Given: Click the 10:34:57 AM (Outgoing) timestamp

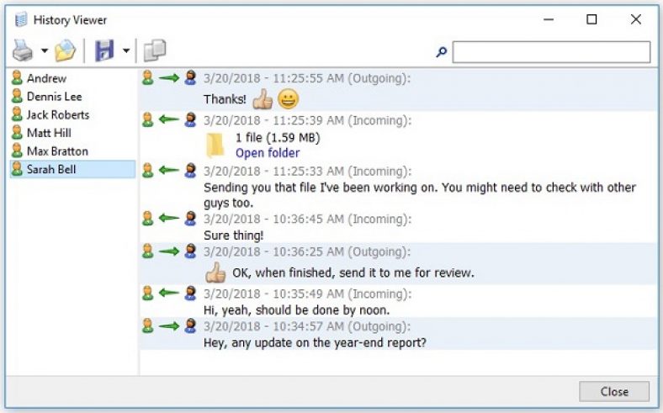Looking at the screenshot, I should 307,326.
